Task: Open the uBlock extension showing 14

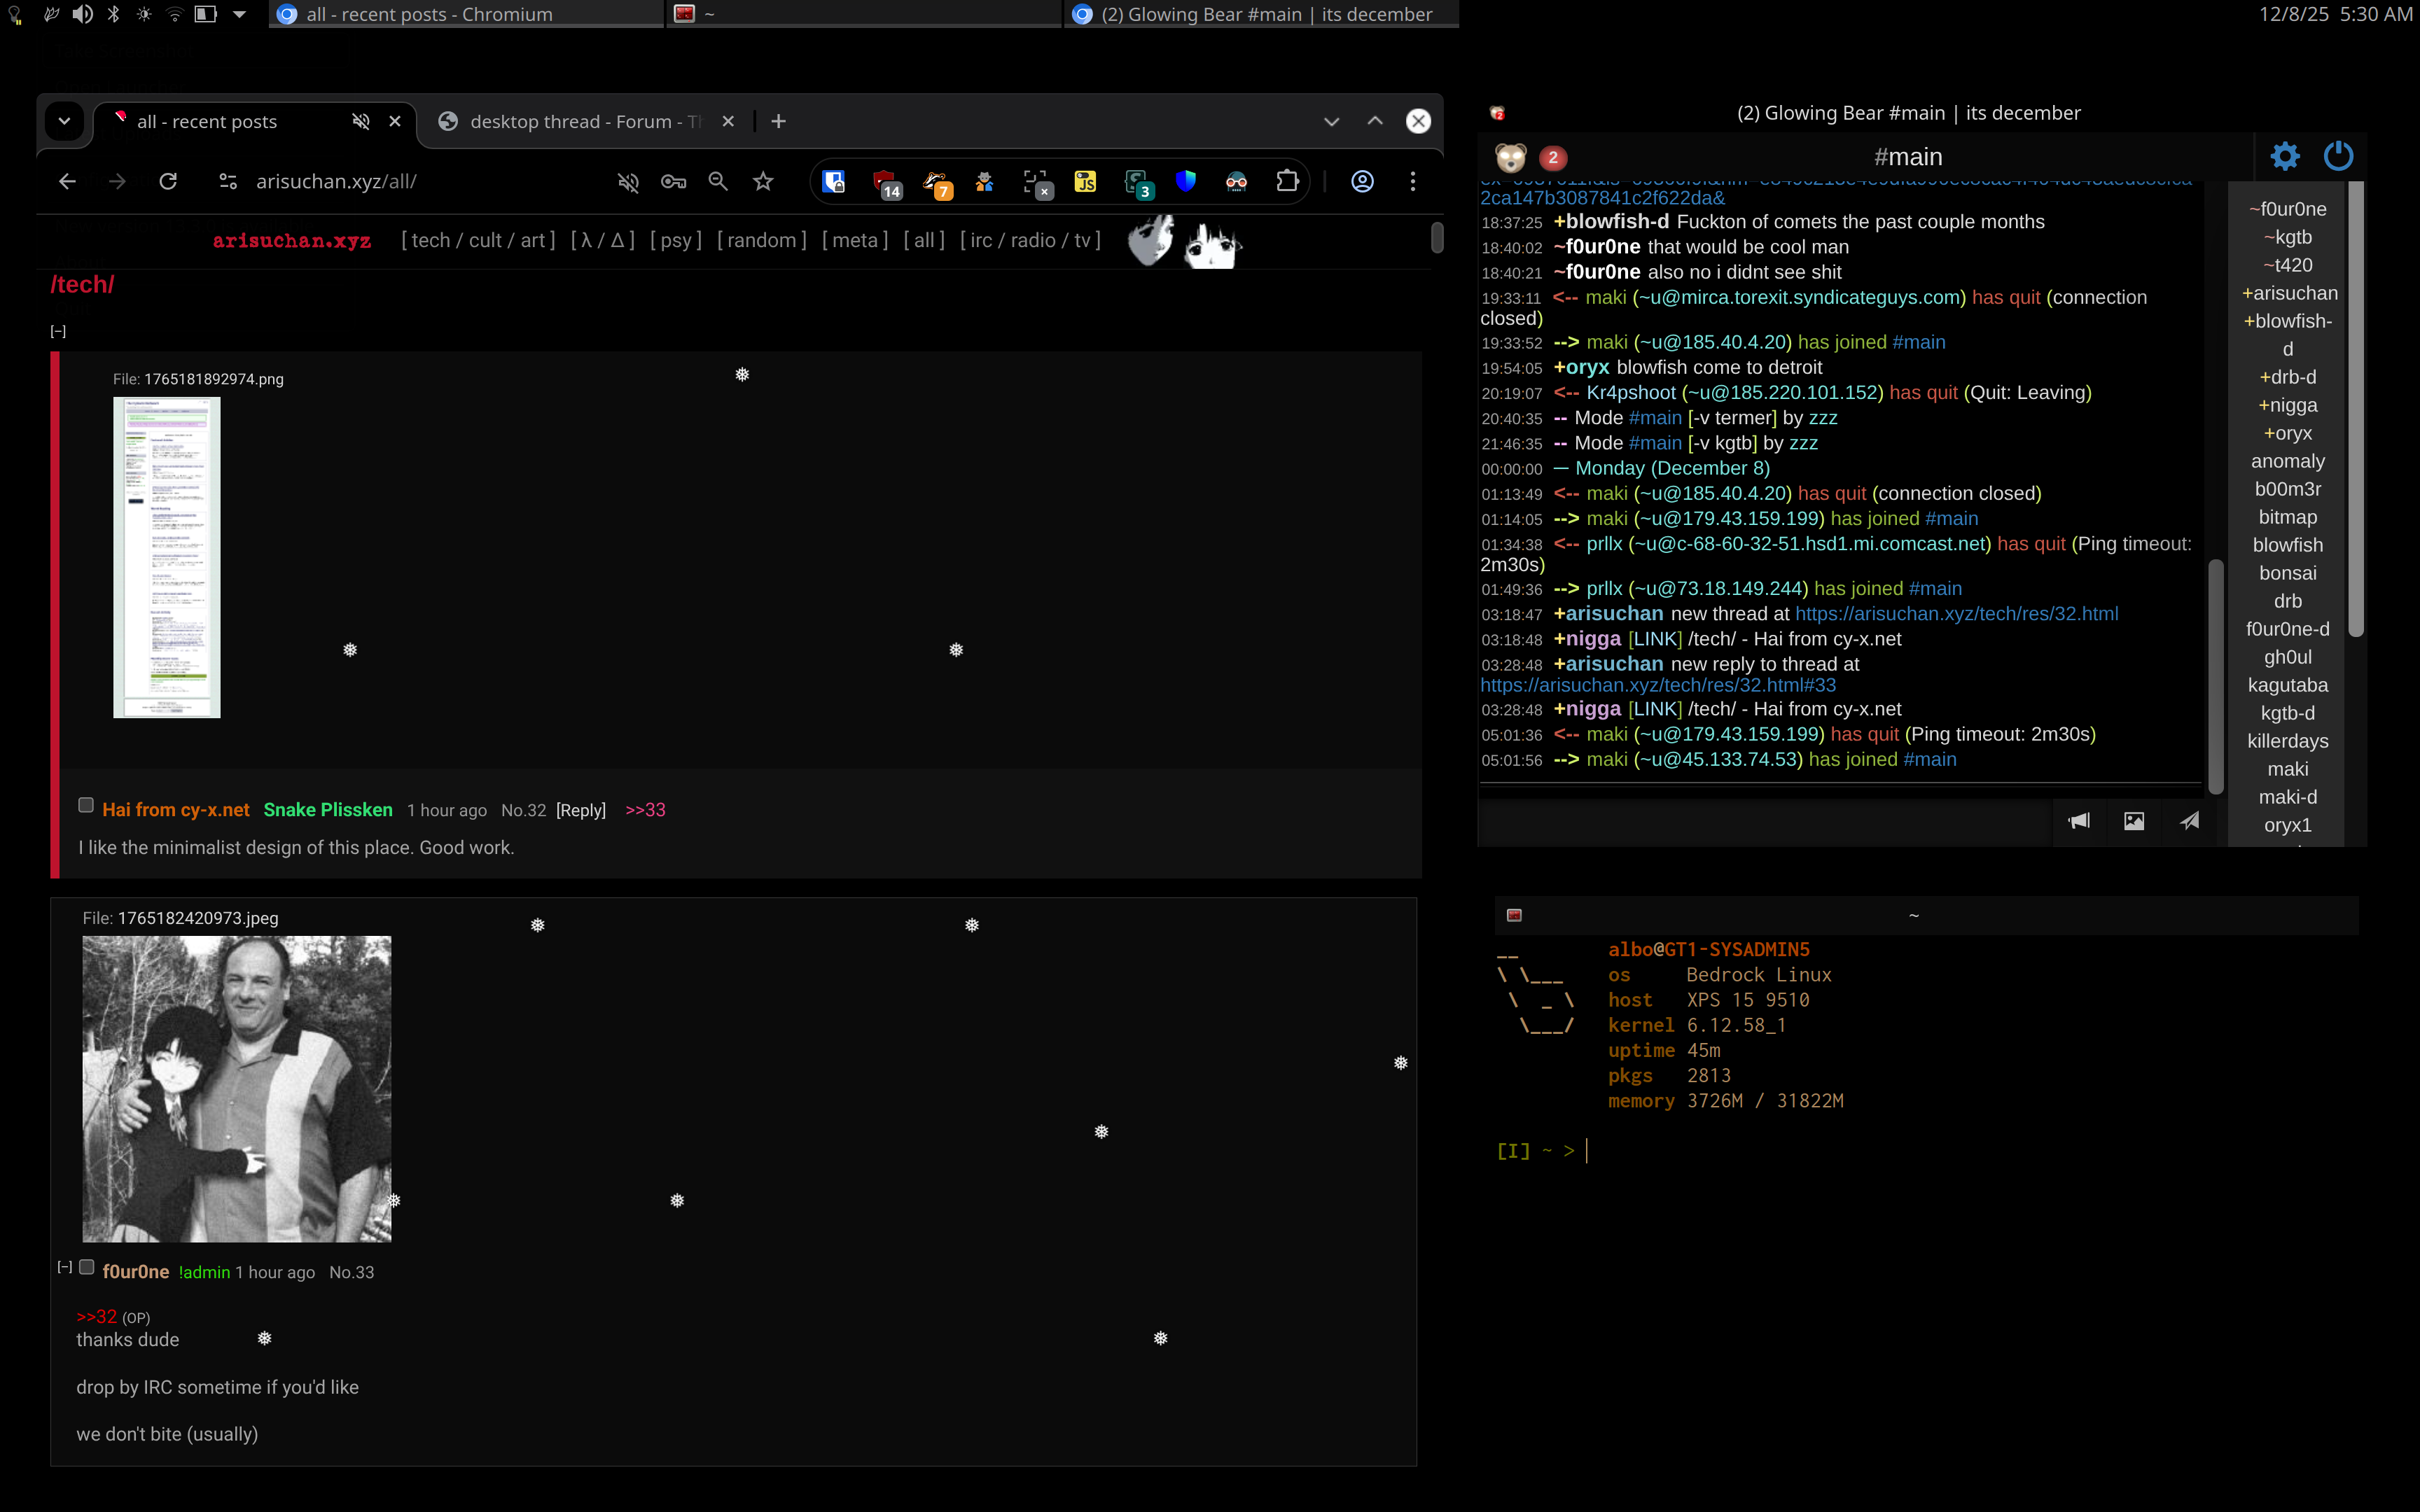Action: click(886, 183)
